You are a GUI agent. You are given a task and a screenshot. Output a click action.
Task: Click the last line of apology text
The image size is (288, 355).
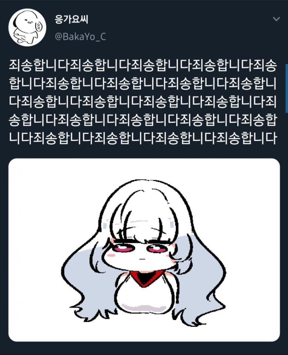143,138
